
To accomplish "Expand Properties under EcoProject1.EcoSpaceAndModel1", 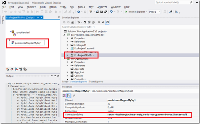I will pos(67,38).
